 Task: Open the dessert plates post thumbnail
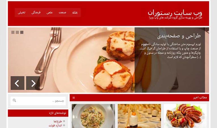139,116
